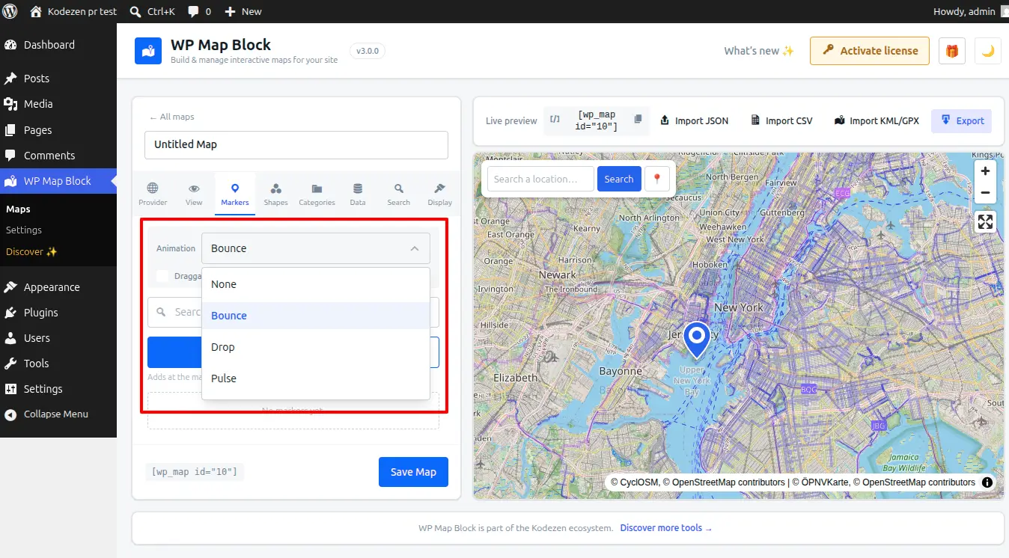Click the v3.0.0 version badge
Image resolution: width=1009 pixels, height=558 pixels.
click(368, 51)
